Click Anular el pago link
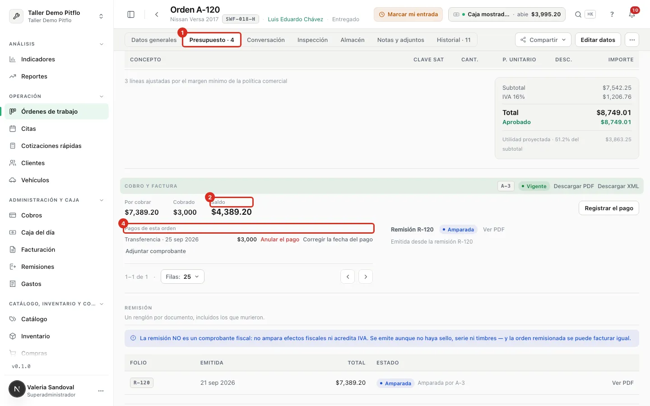The width and height of the screenshot is (650, 406). coord(280,240)
